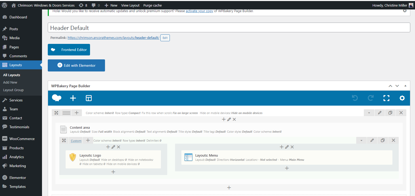Toggle the inner row collapse arrow

click(361, 140)
